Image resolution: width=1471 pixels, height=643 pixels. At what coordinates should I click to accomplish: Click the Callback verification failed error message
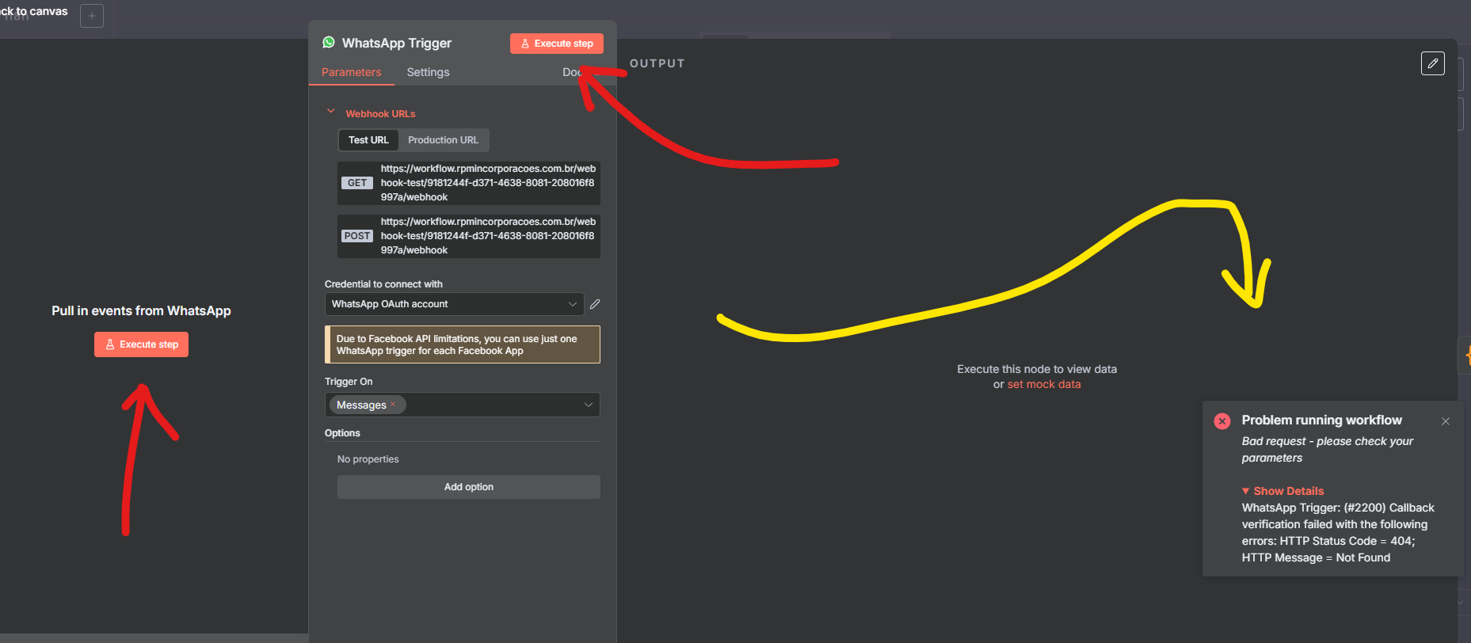[1338, 533]
